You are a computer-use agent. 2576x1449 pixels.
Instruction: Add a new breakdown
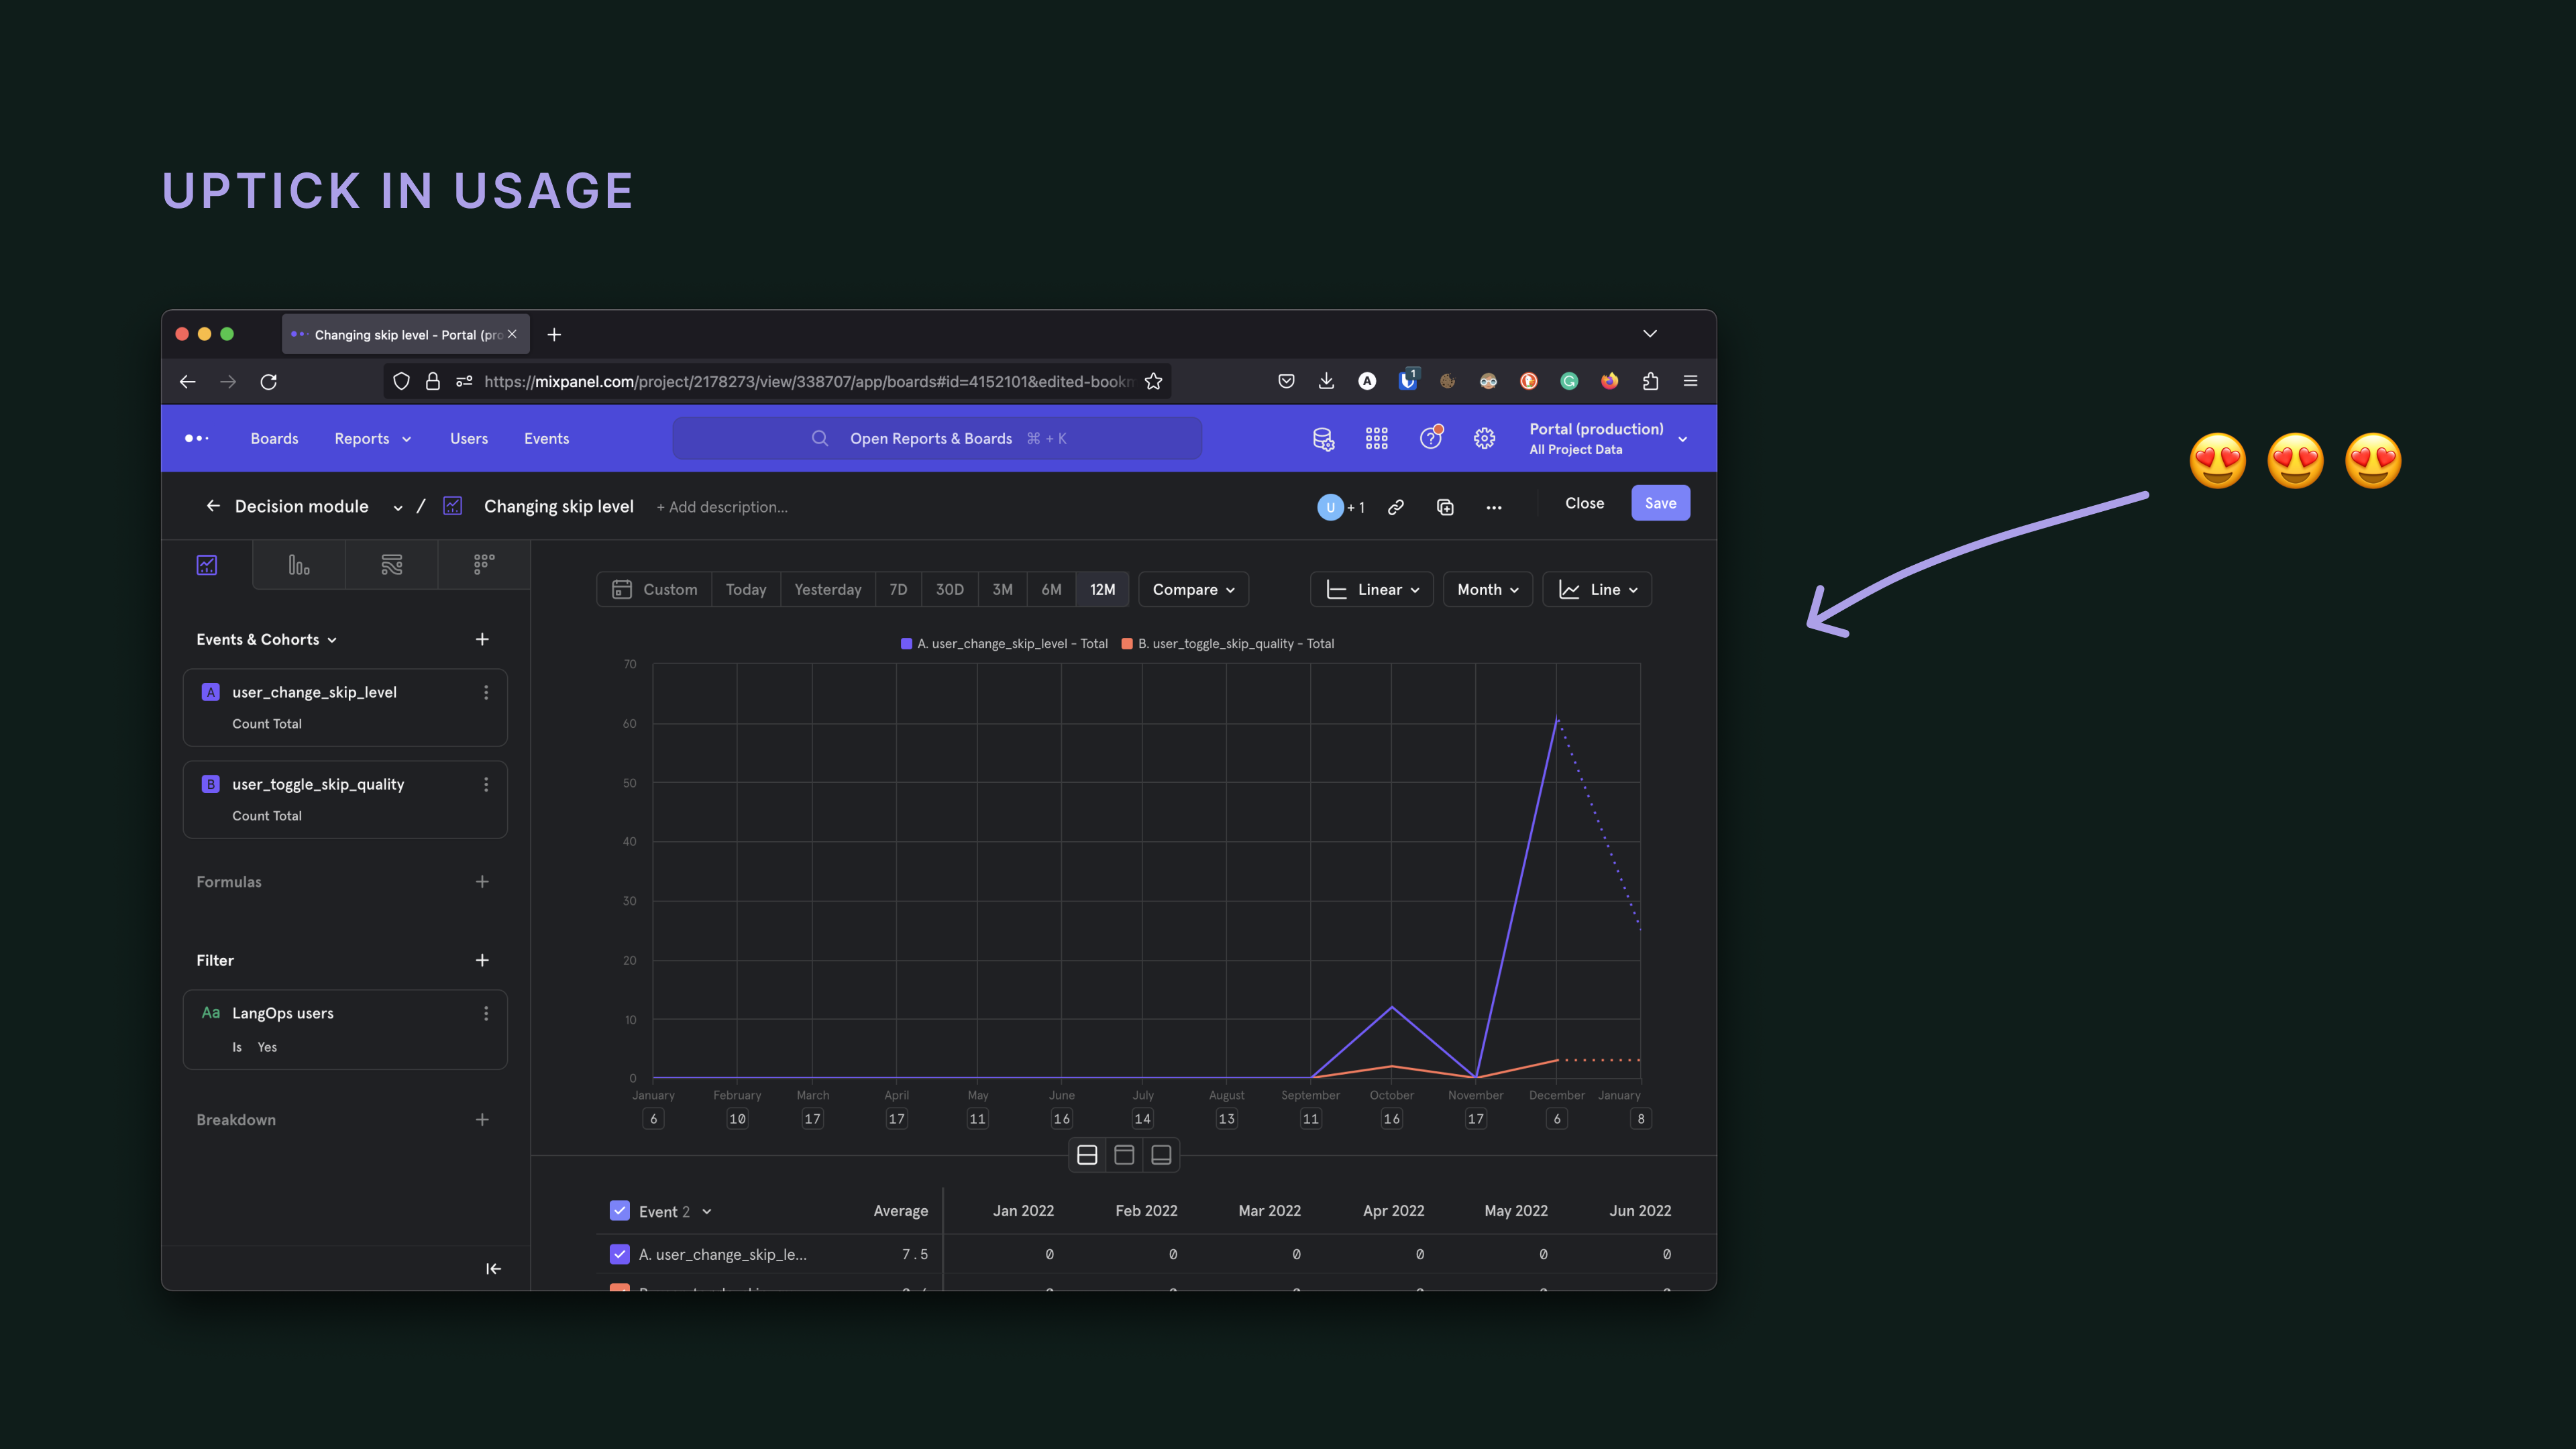(482, 1119)
